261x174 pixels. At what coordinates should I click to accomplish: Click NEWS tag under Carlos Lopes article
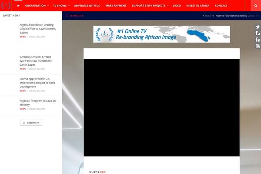(23, 69)
